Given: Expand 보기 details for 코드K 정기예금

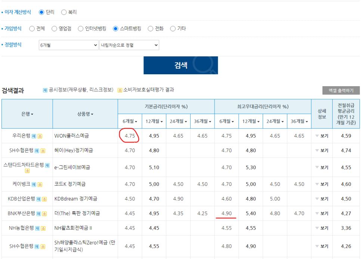Looking at the screenshot, I should (x=322, y=184).
